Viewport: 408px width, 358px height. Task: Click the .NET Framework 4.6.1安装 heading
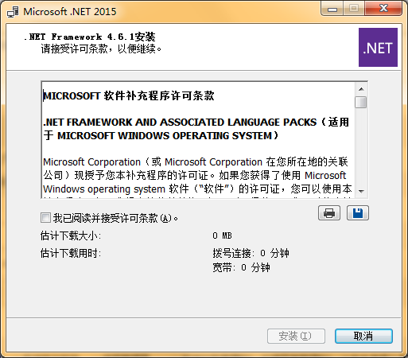tap(89, 37)
